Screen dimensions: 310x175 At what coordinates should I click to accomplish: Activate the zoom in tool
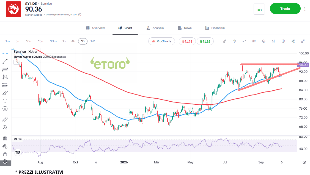[5, 127]
